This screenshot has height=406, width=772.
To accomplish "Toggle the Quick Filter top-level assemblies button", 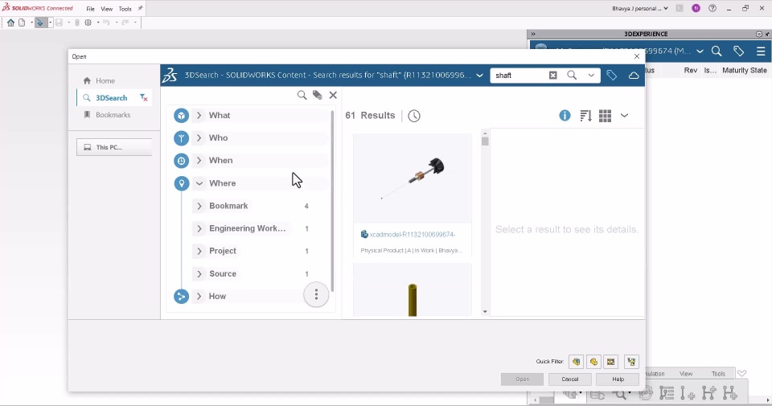I will 631,362.
